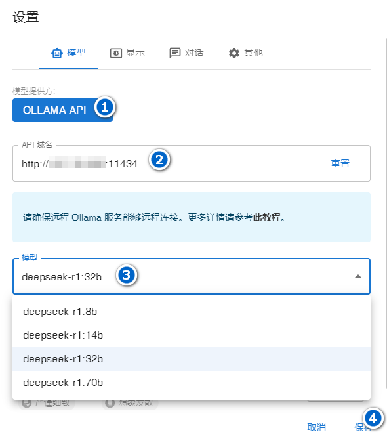387x443 pixels.
Task: Open the 此教程 tutorial link
Action: coord(266,217)
